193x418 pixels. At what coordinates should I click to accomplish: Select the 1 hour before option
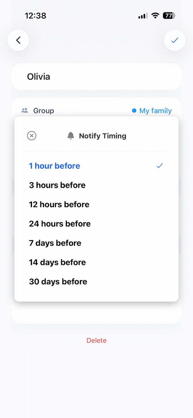tap(96, 166)
